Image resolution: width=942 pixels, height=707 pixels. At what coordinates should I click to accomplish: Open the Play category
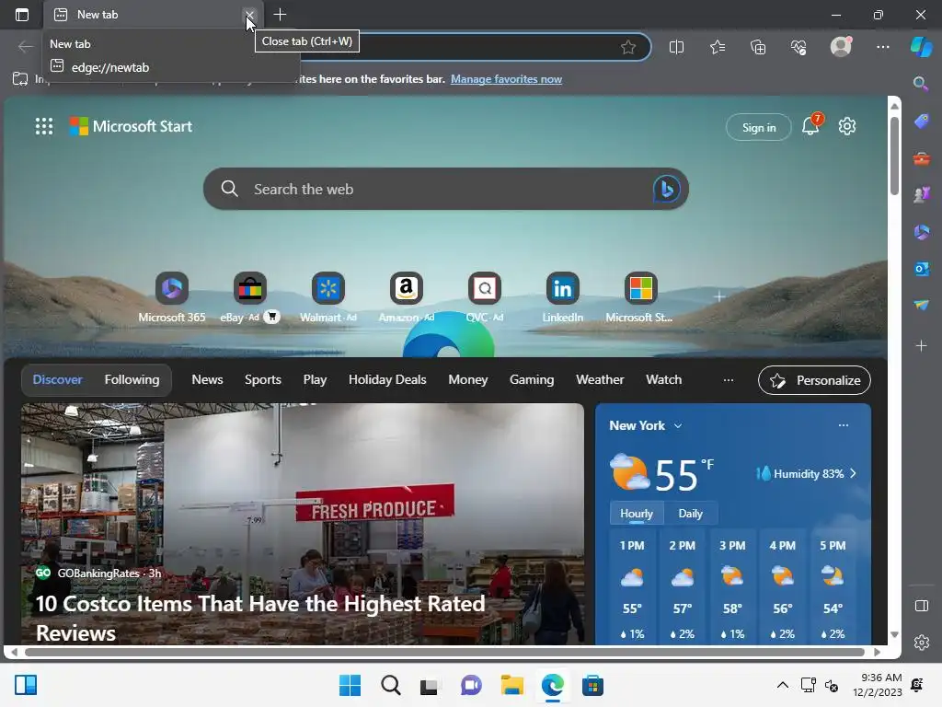(315, 380)
